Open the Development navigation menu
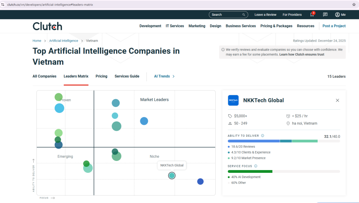Viewport: 359px width, 203px height. point(150,26)
